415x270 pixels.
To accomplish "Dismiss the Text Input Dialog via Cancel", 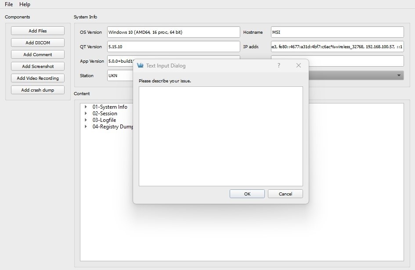I will pos(285,194).
